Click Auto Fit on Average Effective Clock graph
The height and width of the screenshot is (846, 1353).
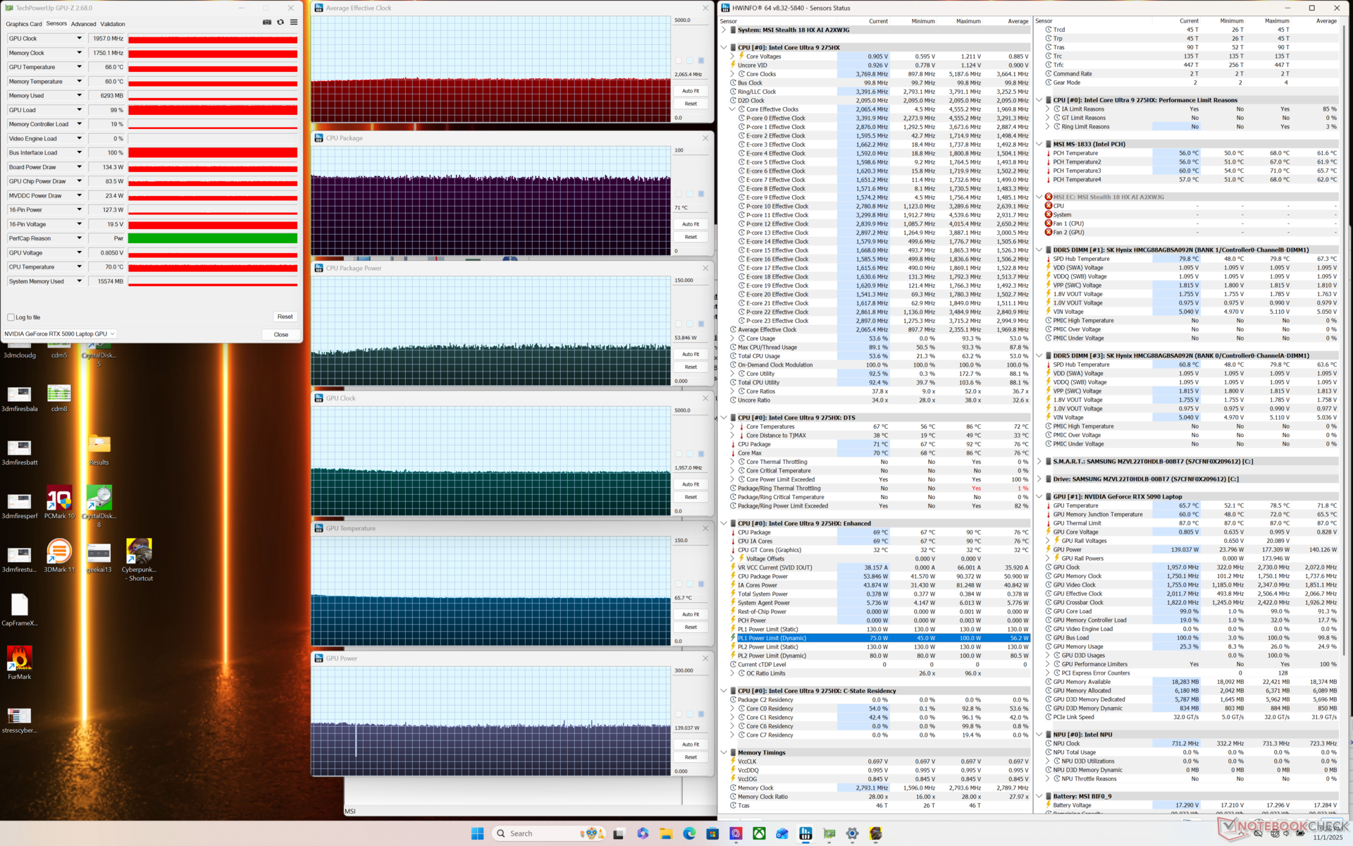[x=691, y=91]
